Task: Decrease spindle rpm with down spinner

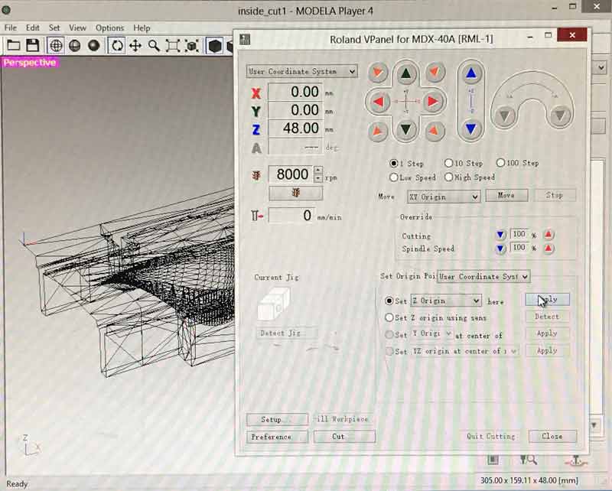Action: (318, 178)
